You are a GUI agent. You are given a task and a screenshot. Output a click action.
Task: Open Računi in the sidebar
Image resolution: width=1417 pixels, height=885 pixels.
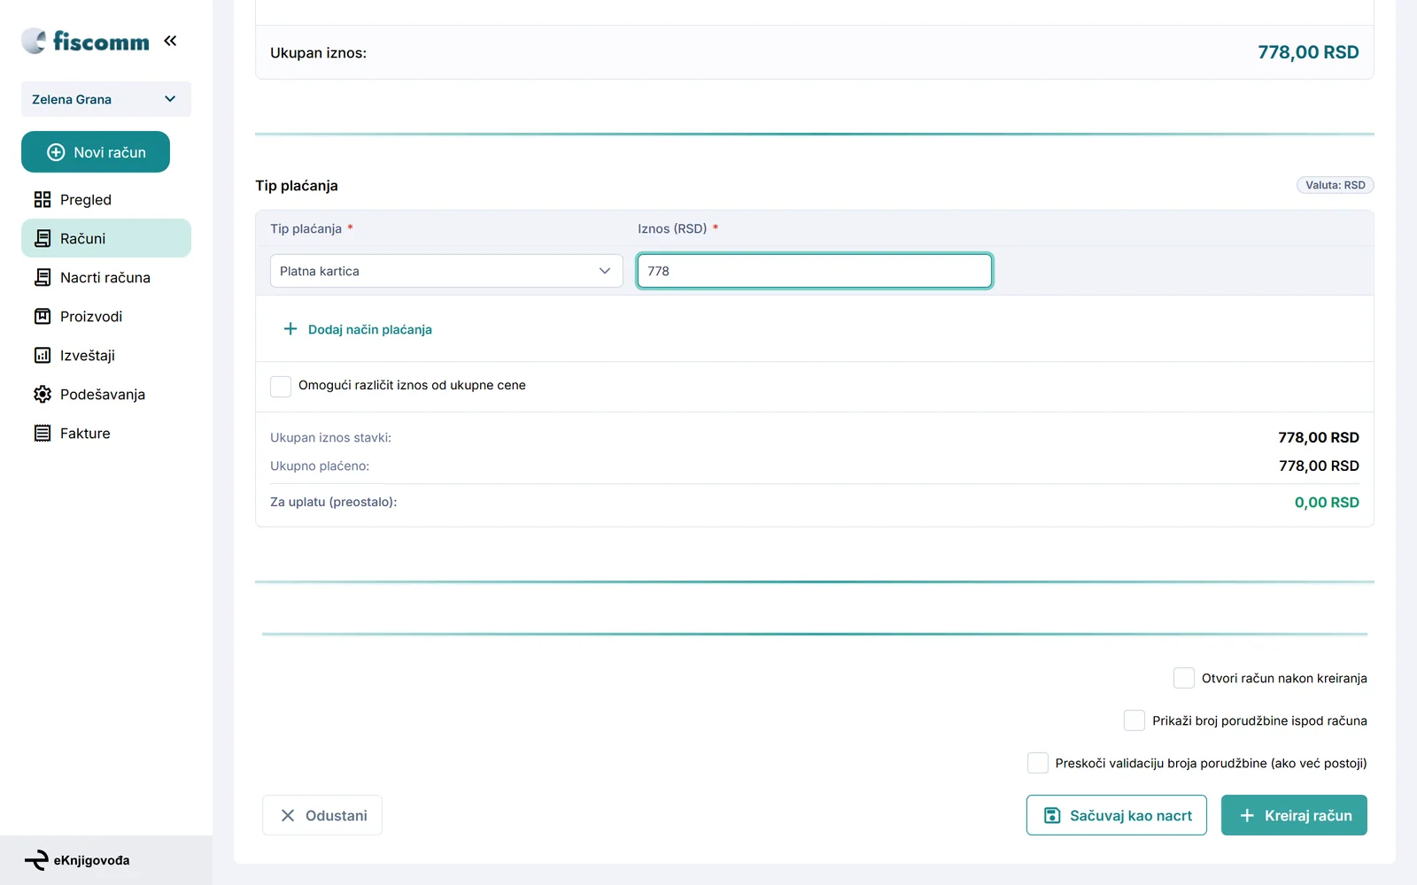coord(106,238)
